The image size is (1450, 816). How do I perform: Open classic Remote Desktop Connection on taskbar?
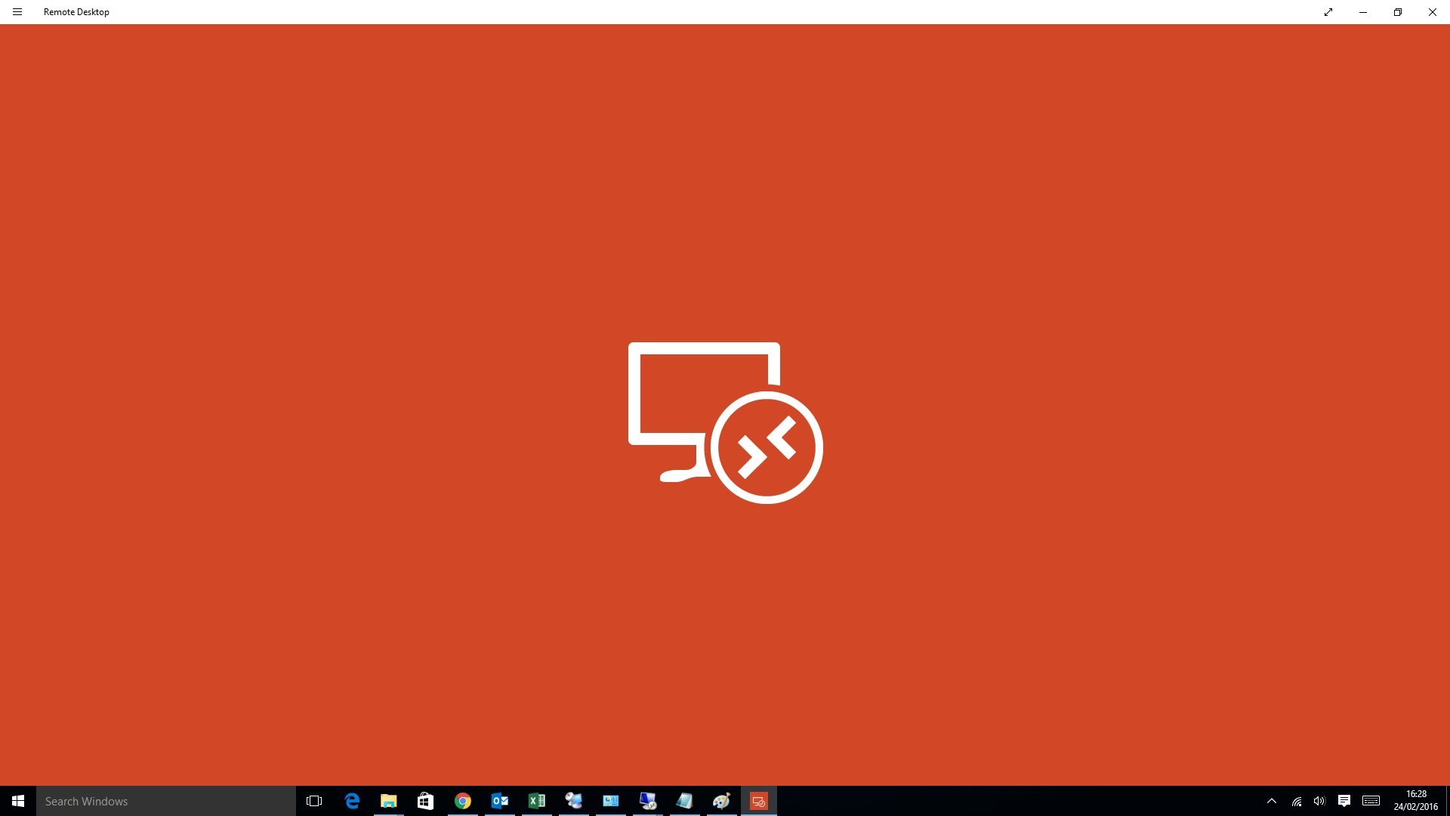pyautogui.click(x=648, y=801)
